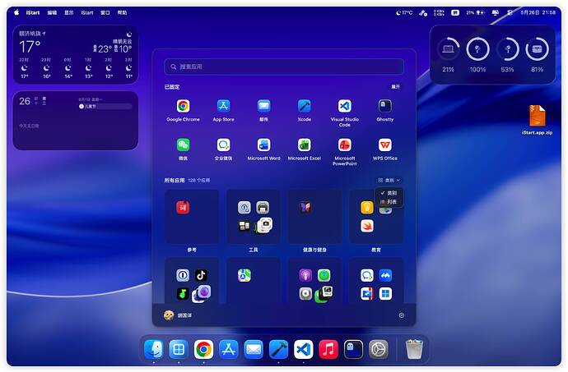Open the Windows app icon in category grid
Viewport: 568px width, 372px height.
(x=385, y=294)
